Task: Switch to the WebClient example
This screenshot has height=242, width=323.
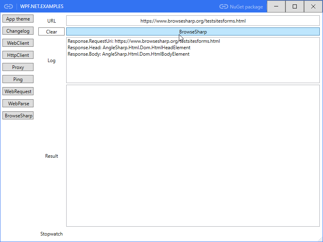Action: point(18,43)
